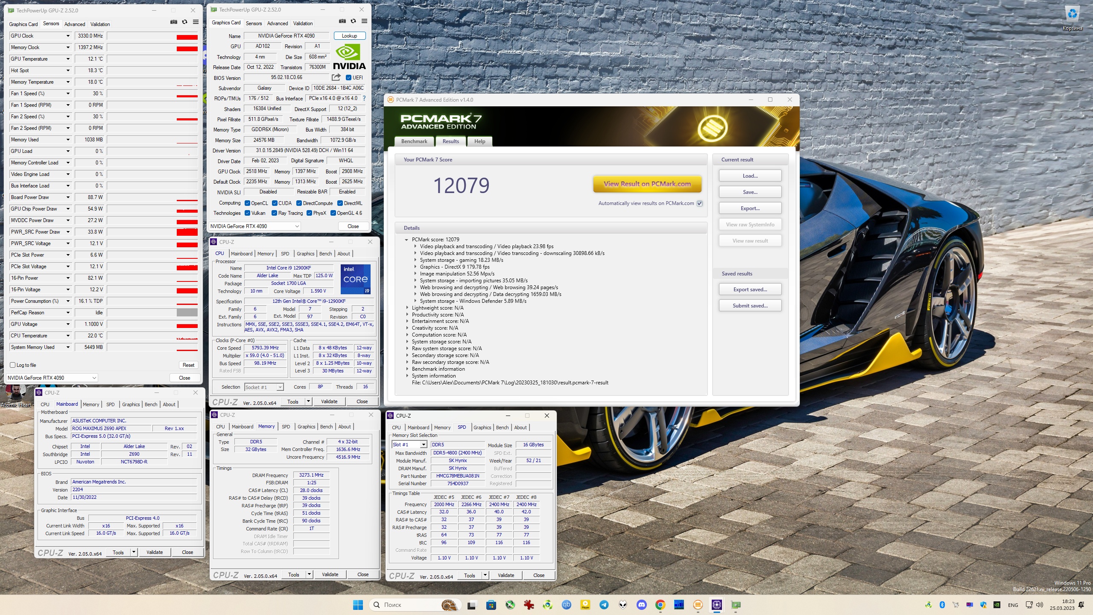Expand the Lightweight score tree node

(x=406, y=308)
